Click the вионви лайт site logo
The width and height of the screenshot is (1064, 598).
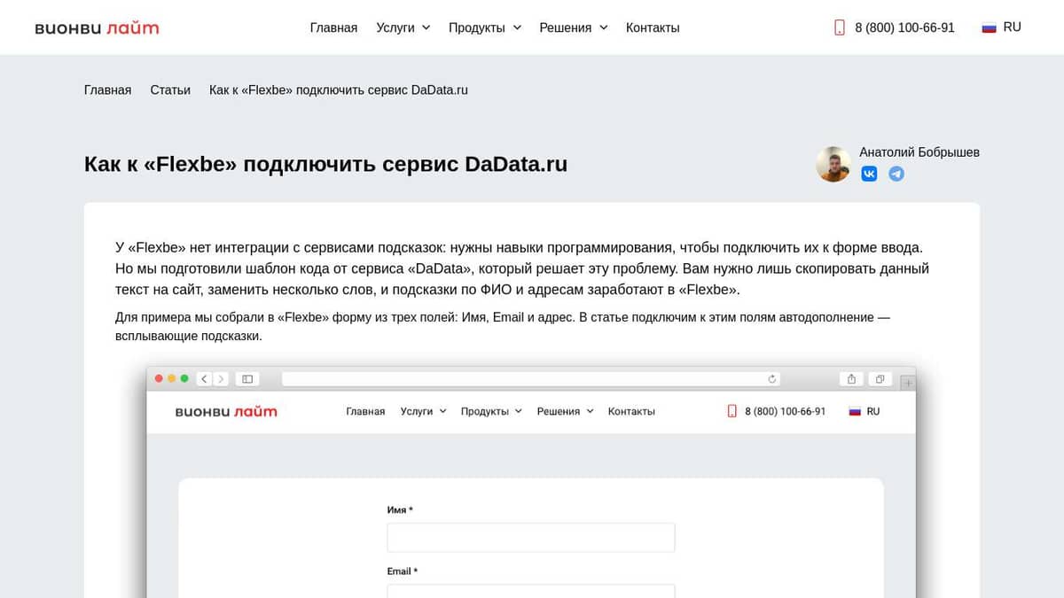[96, 27]
